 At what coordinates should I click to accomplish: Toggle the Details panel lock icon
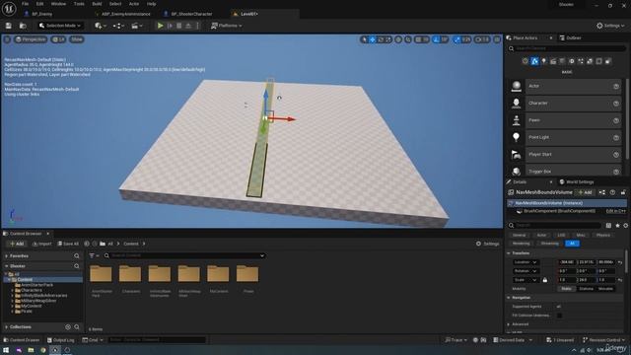(x=623, y=192)
